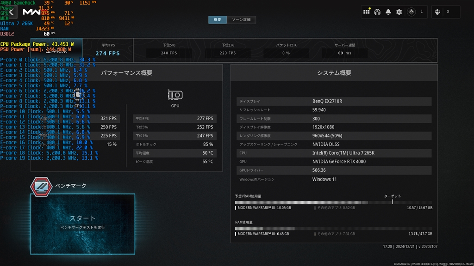Click CPU 225 FPS value

(x=108, y=136)
